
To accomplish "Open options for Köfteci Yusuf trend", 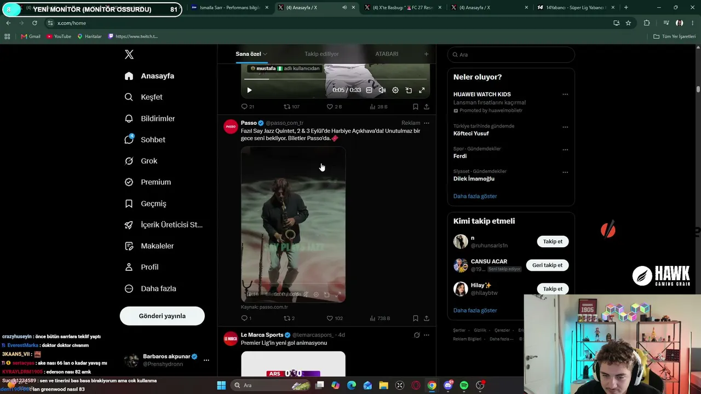I will (x=565, y=127).
